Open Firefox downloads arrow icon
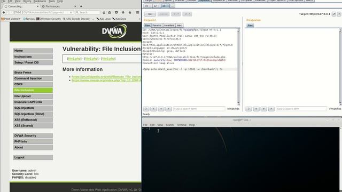Viewport: 342px width, 192px height. (123, 12)
